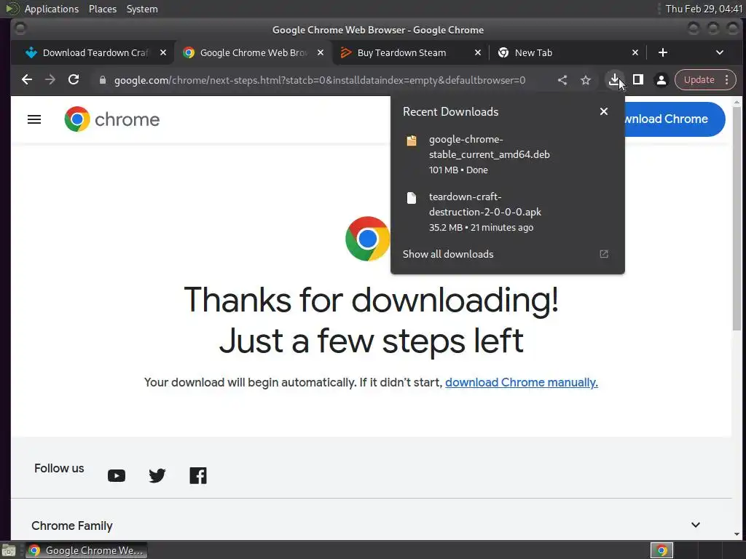
Task: Open teardown-craft-destruction-2-0-0-0.apk download
Action: point(508,212)
